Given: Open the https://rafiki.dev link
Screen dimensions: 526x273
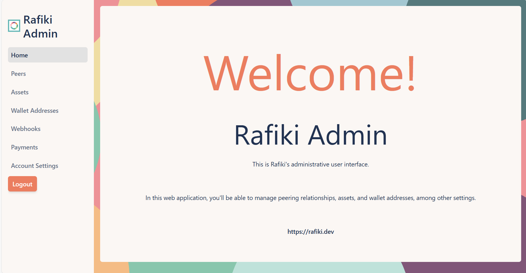Looking at the screenshot, I should [310, 232].
